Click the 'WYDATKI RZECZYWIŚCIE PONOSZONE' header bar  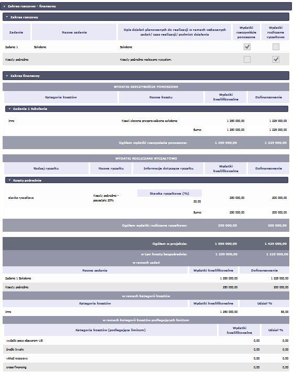tap(146, 87)
